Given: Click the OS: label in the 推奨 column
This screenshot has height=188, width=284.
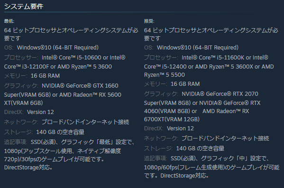Looking at the screenshot, I should coord(149,47).
